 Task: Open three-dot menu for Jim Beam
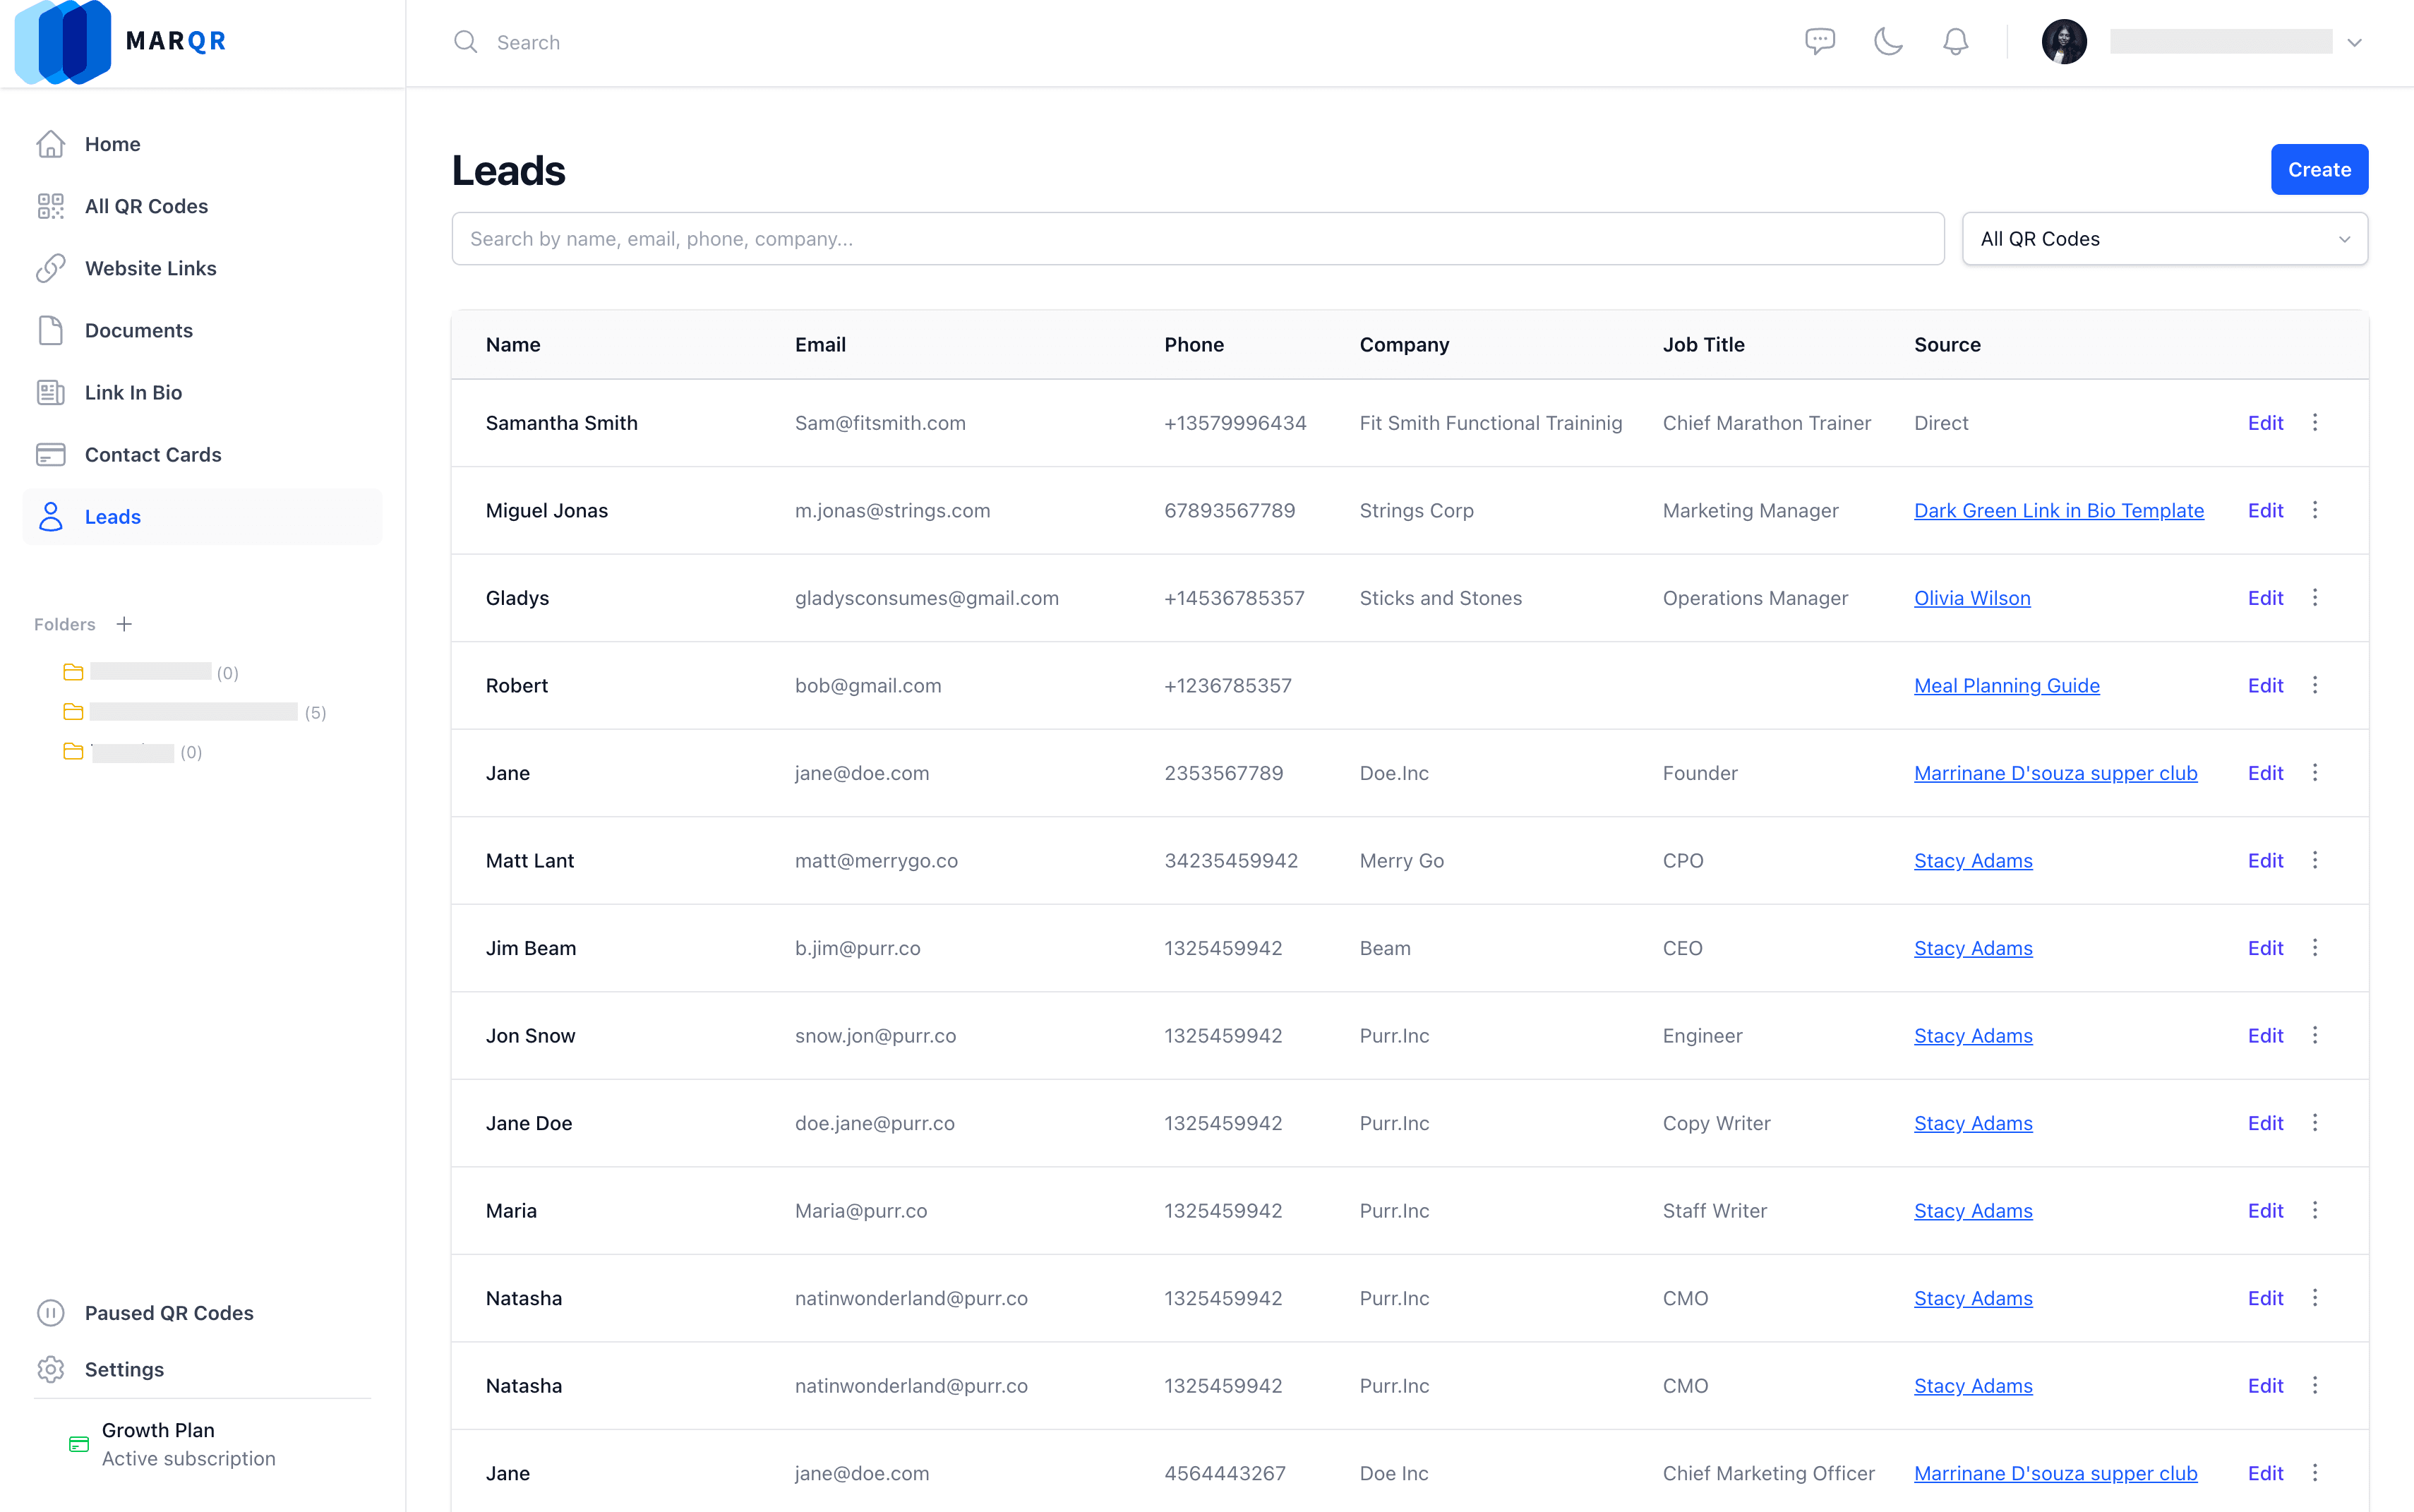(x=2315, y=948)
